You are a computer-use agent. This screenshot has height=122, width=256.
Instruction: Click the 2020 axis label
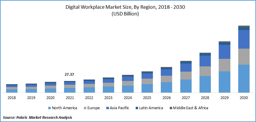click(50, 98)
